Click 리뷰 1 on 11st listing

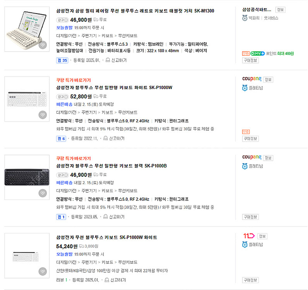pyautogui.click(x=62, y=280)
